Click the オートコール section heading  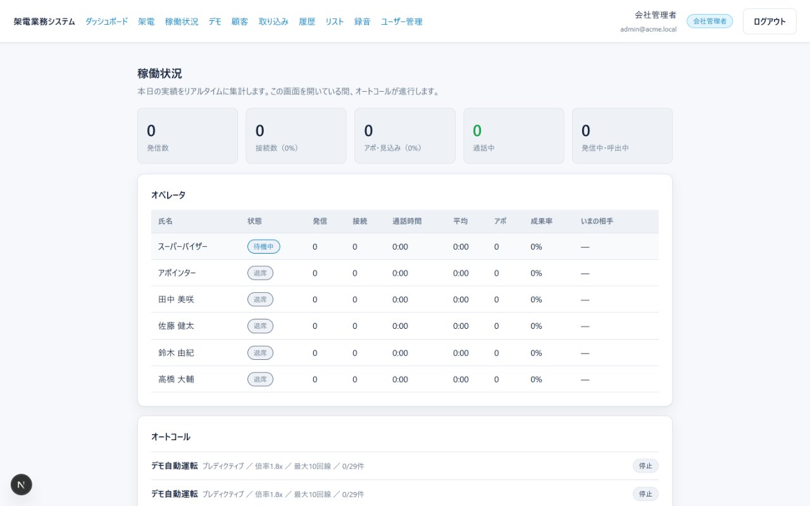pos(171,436)
